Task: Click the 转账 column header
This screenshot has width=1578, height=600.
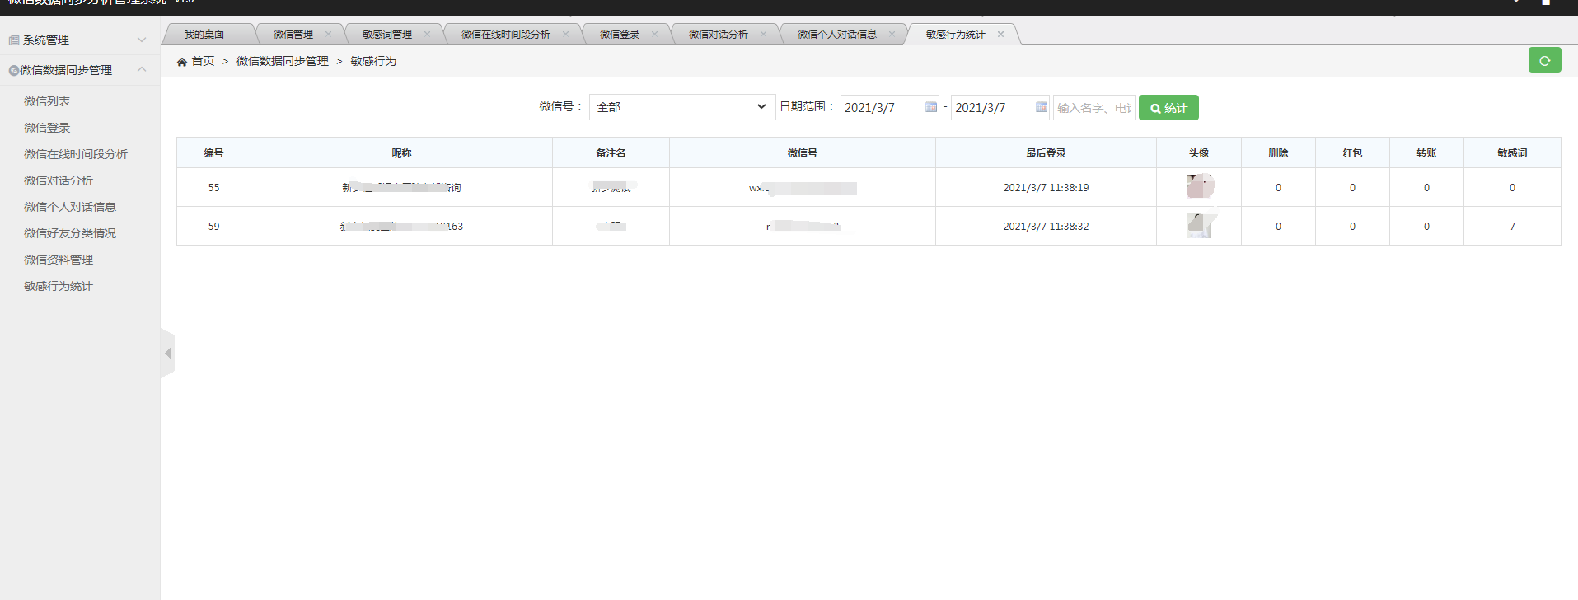Action: pos(1427,152)
